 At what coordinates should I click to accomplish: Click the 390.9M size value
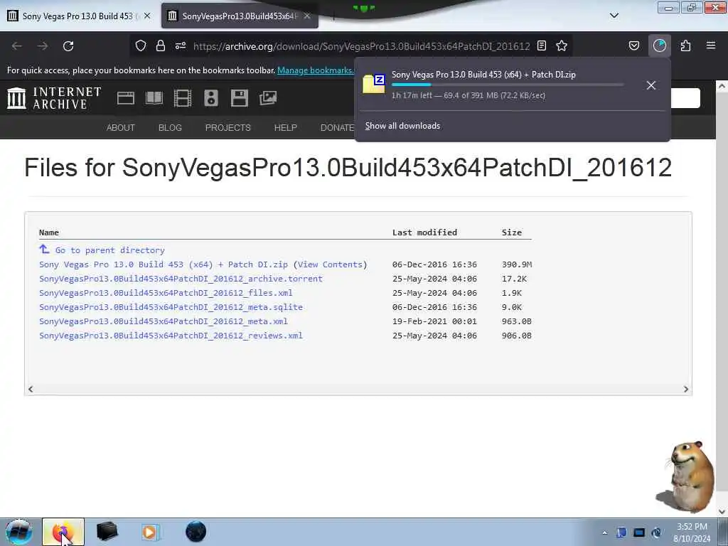click(x=516, y=264)
